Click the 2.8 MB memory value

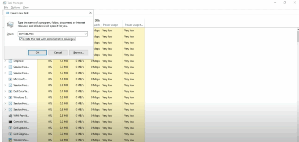tap(64, 116)
